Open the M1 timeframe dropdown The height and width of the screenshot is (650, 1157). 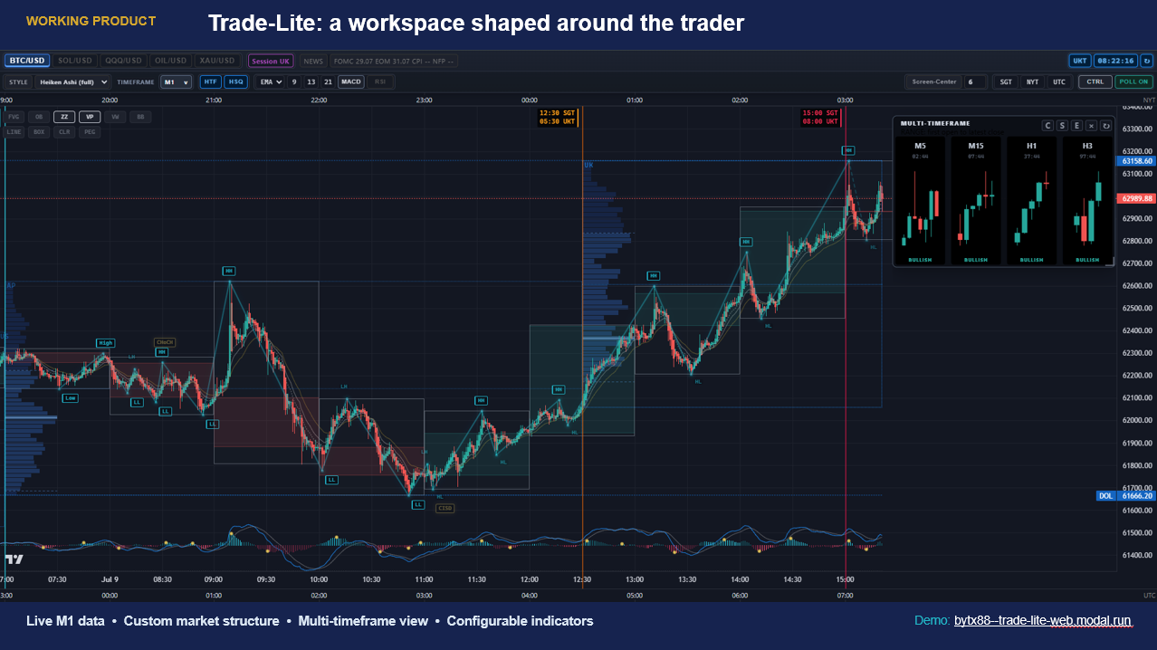point(176,81)
